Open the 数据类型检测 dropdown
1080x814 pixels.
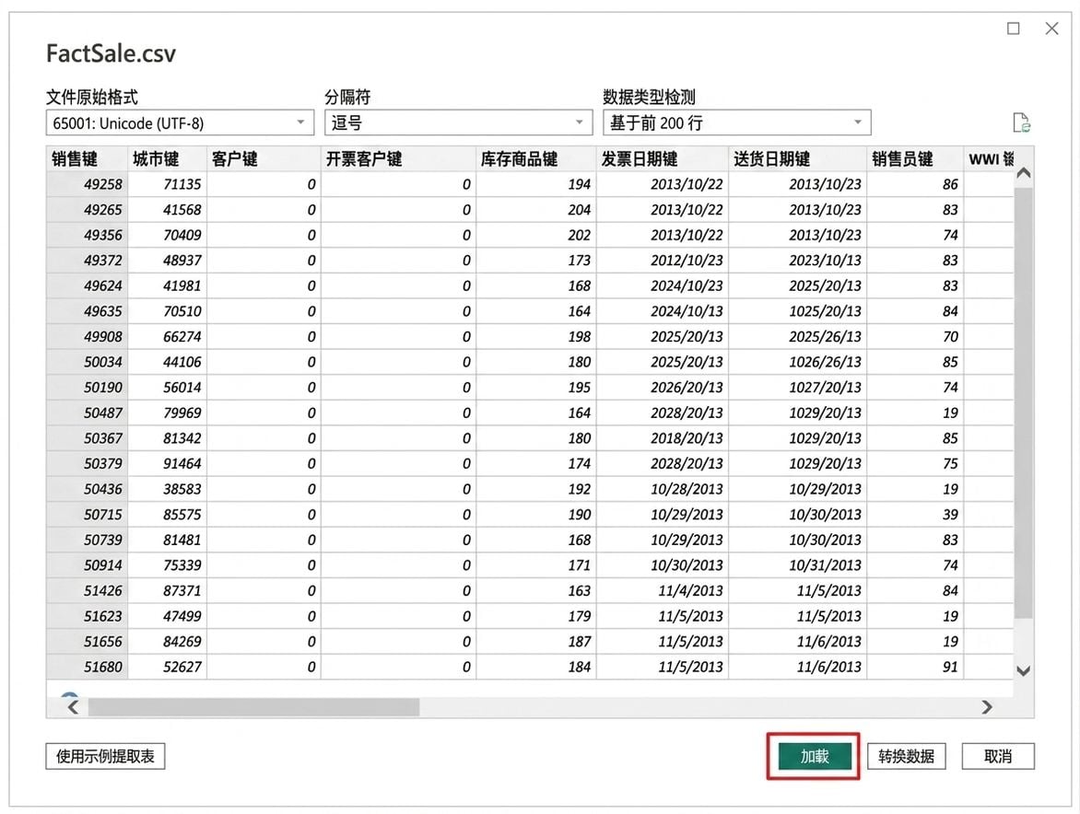click(x=736, y=123)
